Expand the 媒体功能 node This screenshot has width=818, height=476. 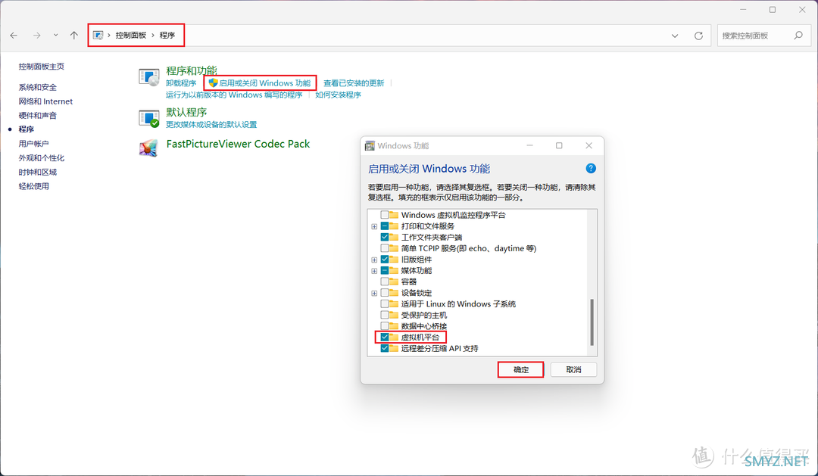[x=374, y=271]
